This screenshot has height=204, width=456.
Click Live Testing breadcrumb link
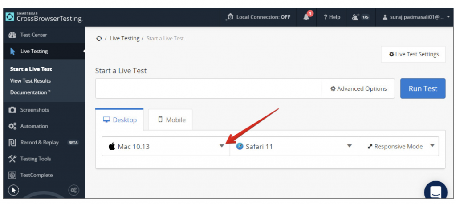pyautogui.click(x=125, y=38)
